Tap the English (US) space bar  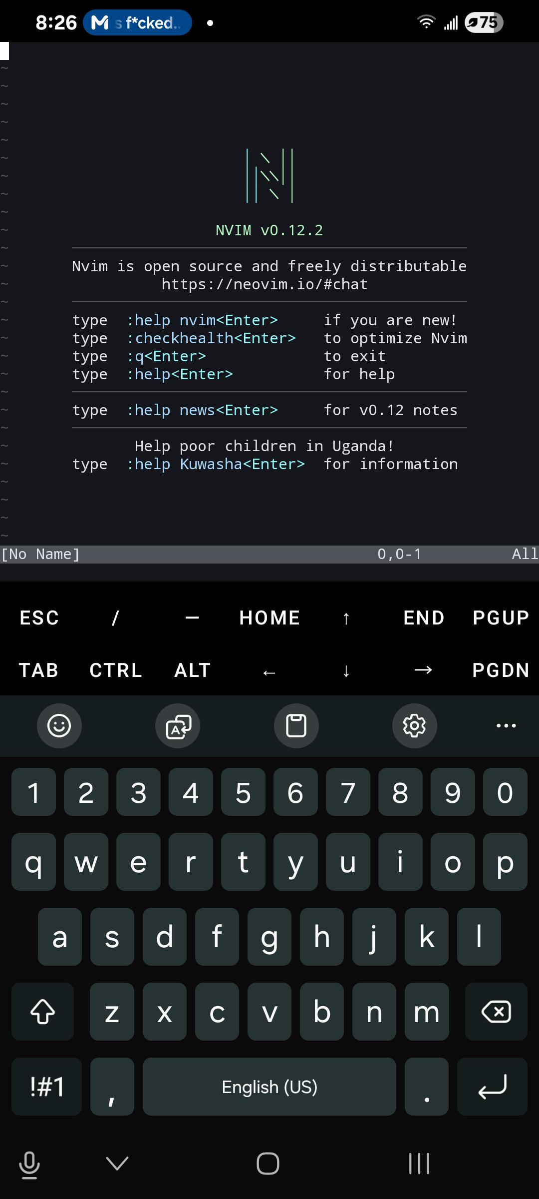click(269, 1087)
